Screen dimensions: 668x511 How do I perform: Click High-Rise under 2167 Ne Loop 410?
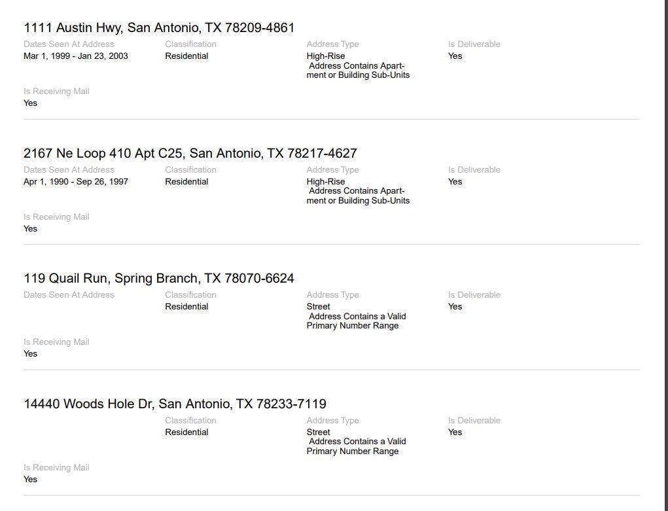point(326,182)
